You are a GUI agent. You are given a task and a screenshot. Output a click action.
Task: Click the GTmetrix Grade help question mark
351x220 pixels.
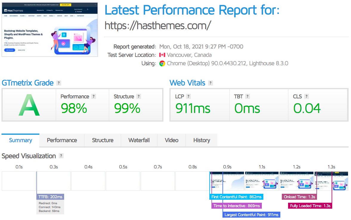[x=59, y=83]
